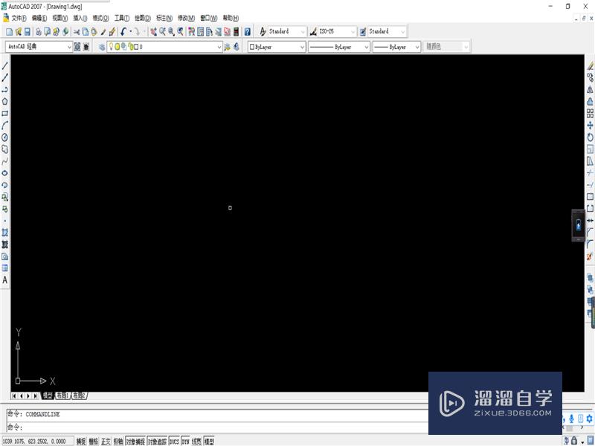Toggle the Grid display
Screen dimensions: 595x446
93,440
